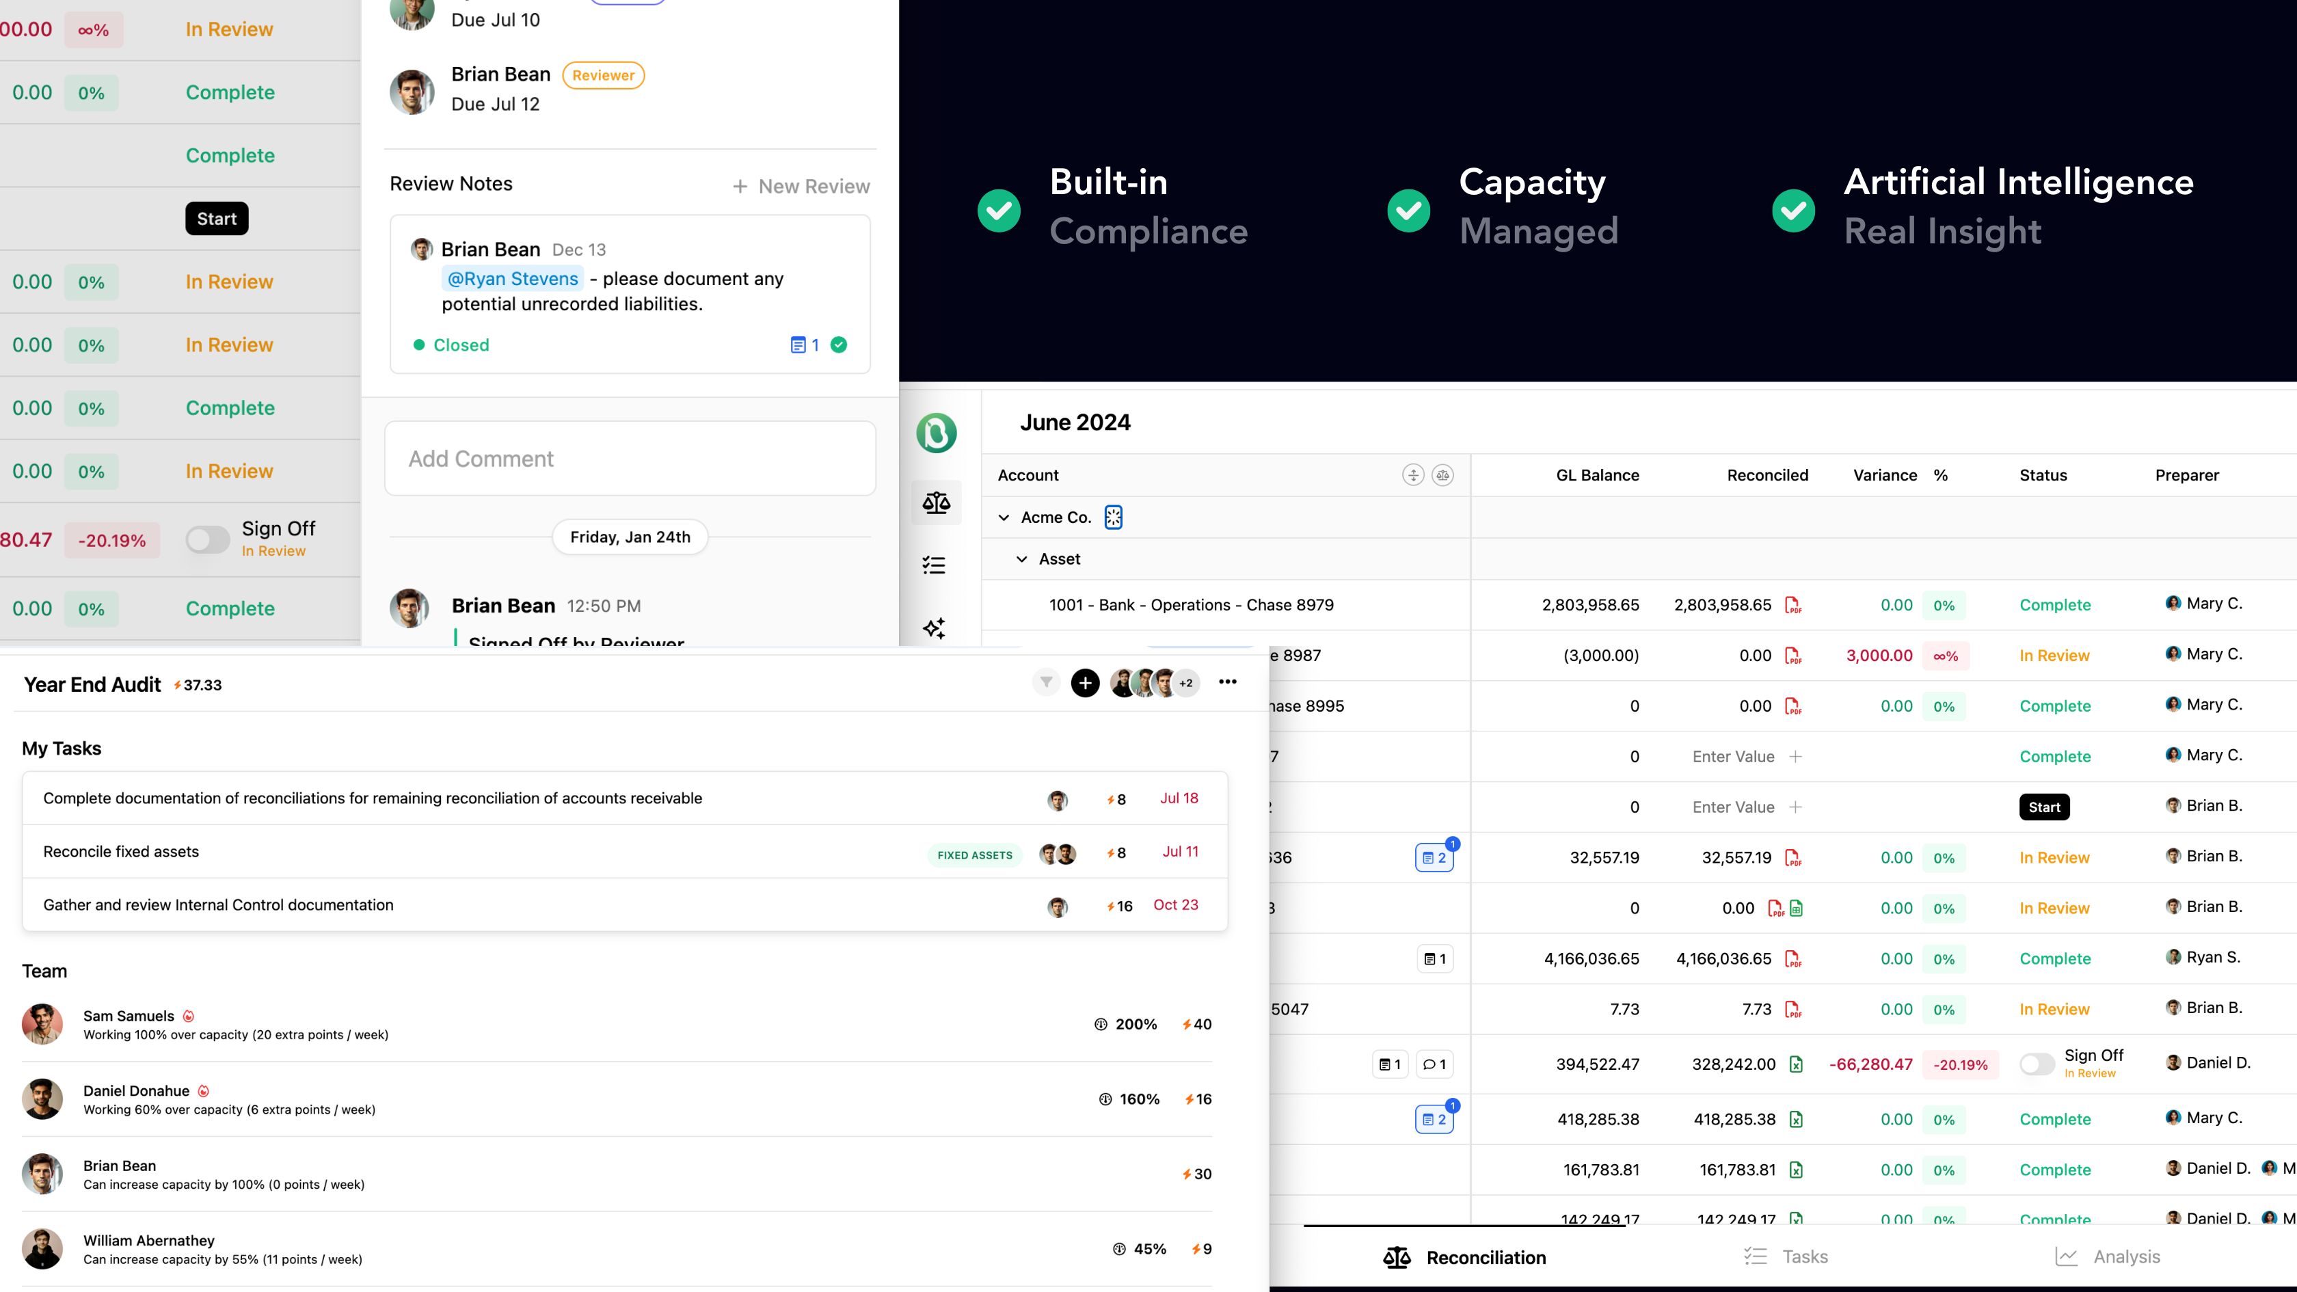Open the notes badge in the 4,166,036.65 row
The image size is (2297, 1292).
(x=1436, y=959)
